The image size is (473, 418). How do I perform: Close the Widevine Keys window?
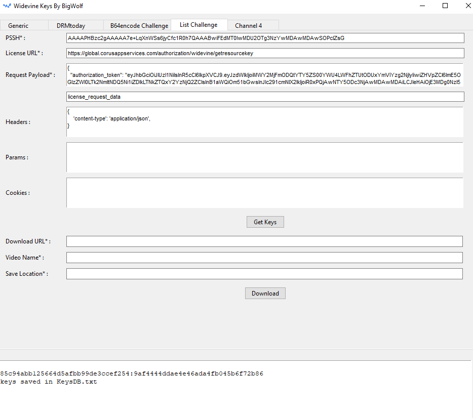pyautogui.click(x=468, y=6)
